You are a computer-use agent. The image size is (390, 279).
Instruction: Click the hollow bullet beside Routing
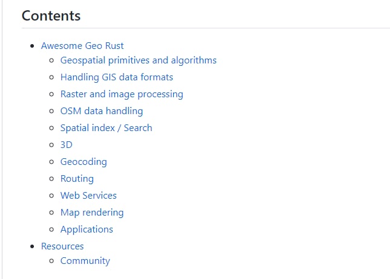pyautogui.click(x=51, y=179)
